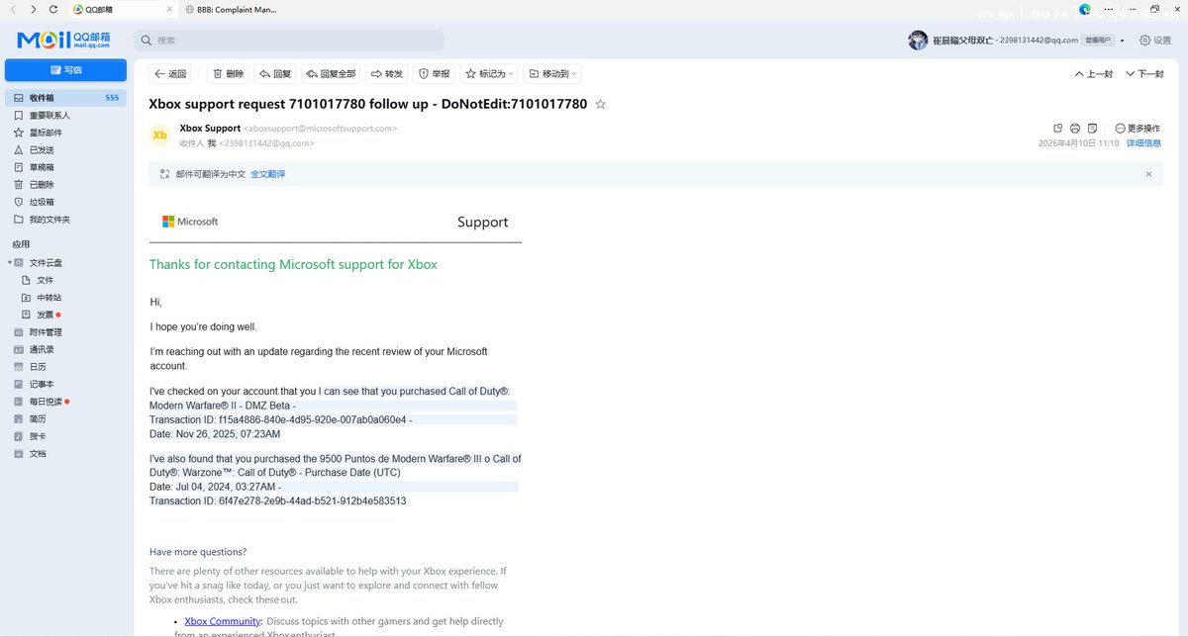Go to next email 下一封

(1143, 74)
